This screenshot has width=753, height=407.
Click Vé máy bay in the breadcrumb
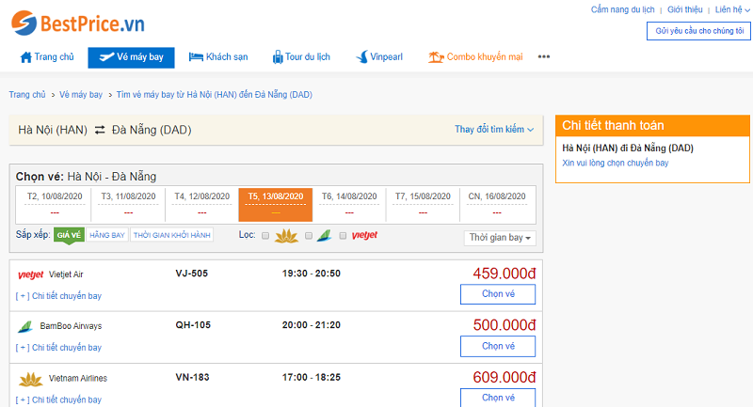tap(81, 94)
